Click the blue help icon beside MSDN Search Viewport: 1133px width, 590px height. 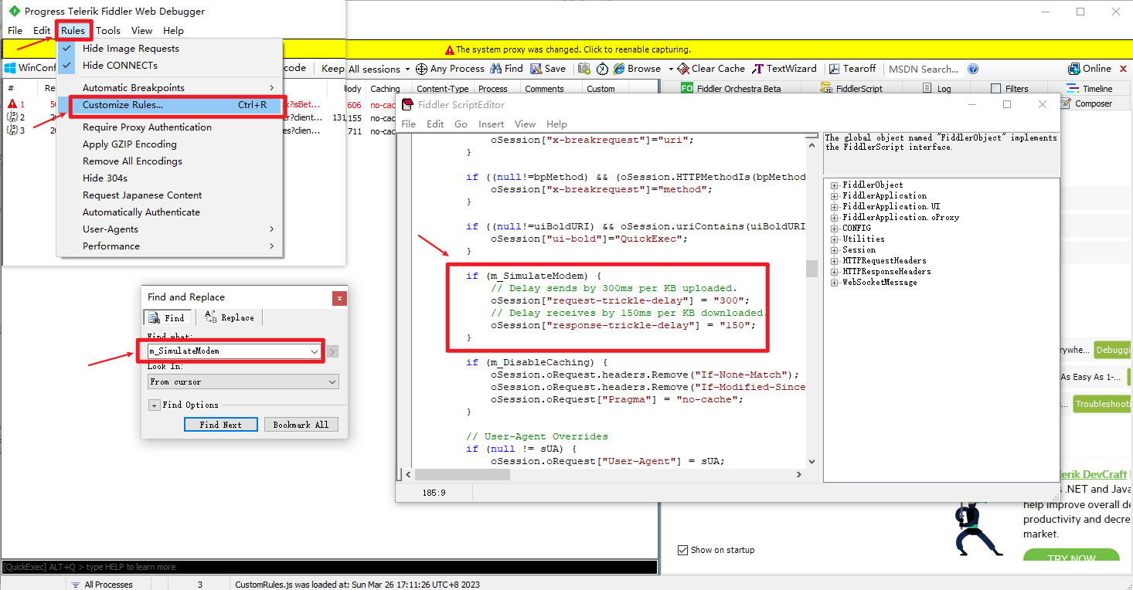click(972, 69)
